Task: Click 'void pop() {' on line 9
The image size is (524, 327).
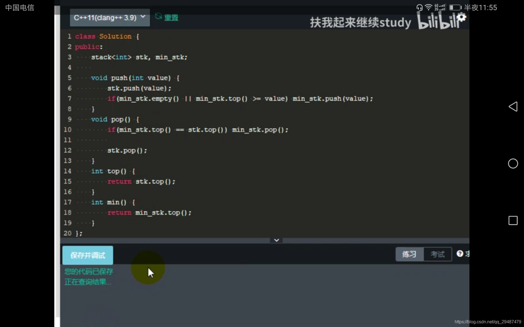Action: [115, 119]
